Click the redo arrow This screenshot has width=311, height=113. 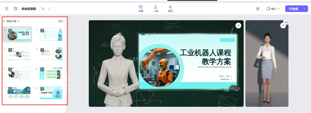pos(50,9)
